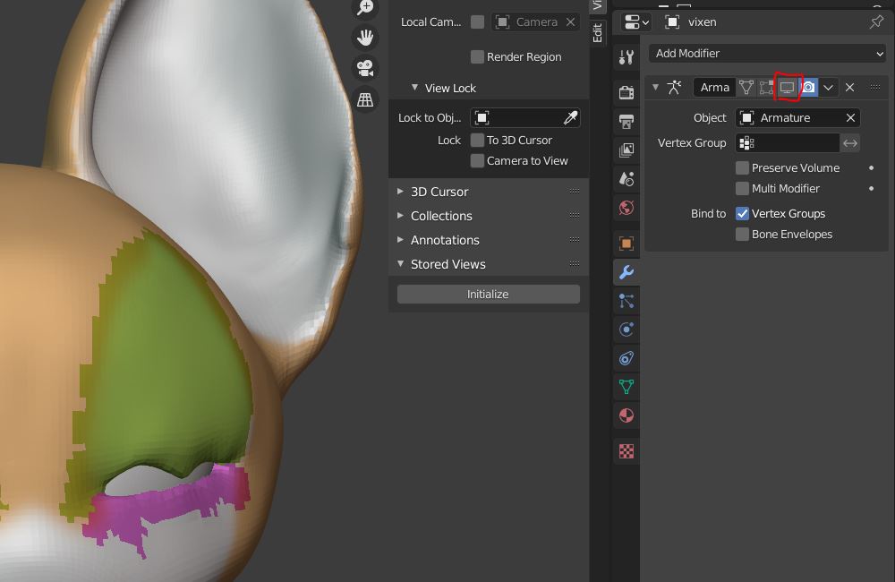Open the Texture Properties checker icon

point(626,450)
